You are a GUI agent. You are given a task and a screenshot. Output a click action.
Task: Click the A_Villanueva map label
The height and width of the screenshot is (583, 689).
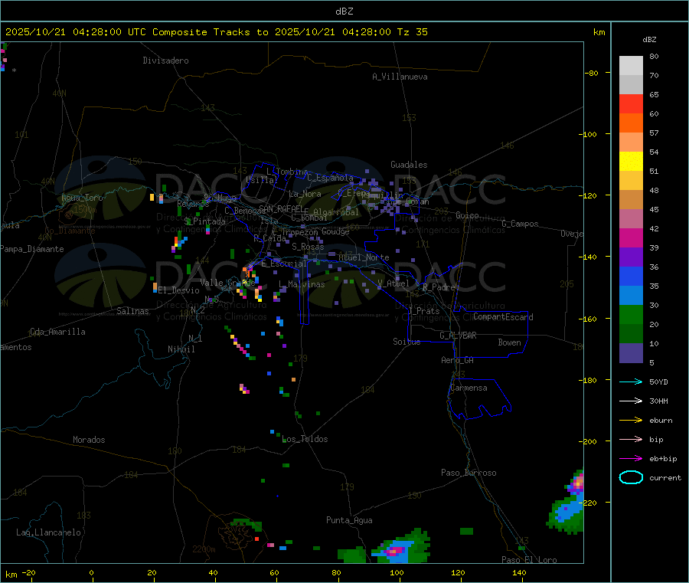[400, 77]
